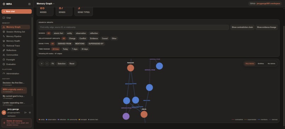The image size is (285, 129).
Task: Click Show evidence lineage
Action: click(267, 27)
